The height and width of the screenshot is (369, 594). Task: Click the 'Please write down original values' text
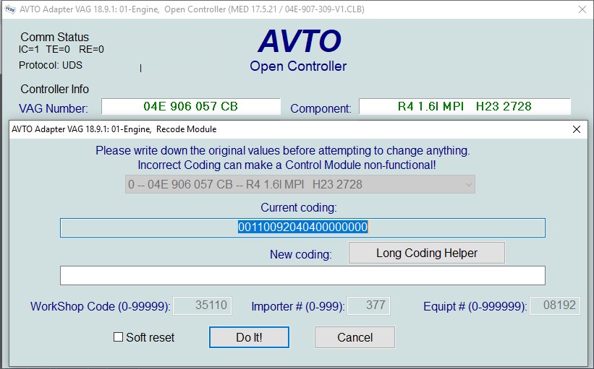283,150
